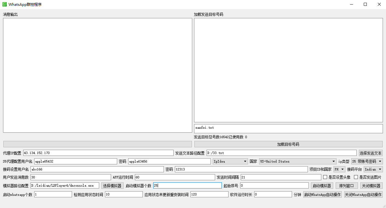The width and height of the screenshot is (386, 208).
Task: Click the progress bar under 消息输出
Action: (x=98, y=144)
